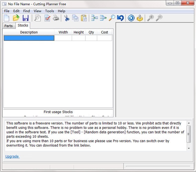
Task: Click the empty Width cell in first row
Action: (x=63, y=38)
